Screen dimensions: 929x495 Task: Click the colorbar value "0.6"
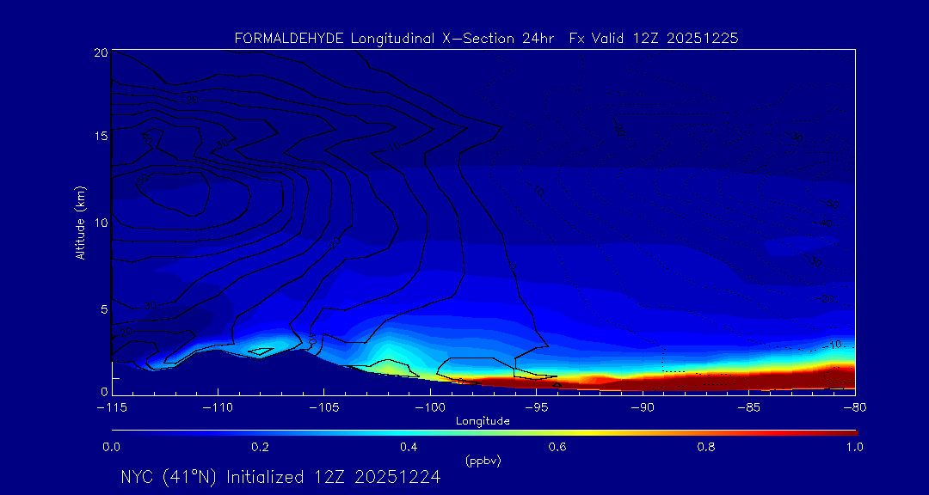click(x=557, y=447)
